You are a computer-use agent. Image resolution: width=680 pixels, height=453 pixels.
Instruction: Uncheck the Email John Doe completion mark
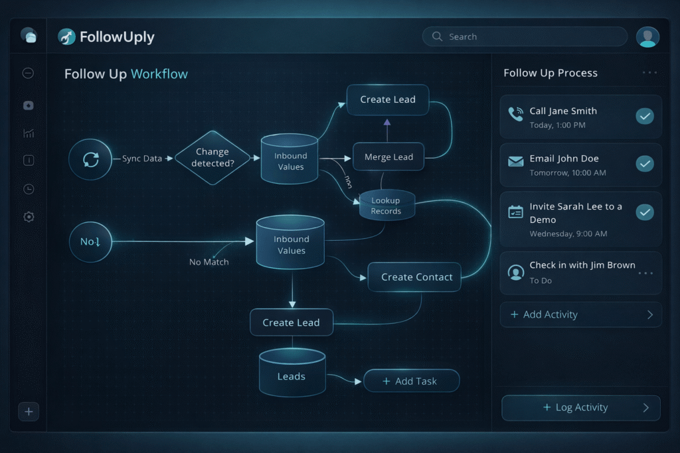click(645, 164)
